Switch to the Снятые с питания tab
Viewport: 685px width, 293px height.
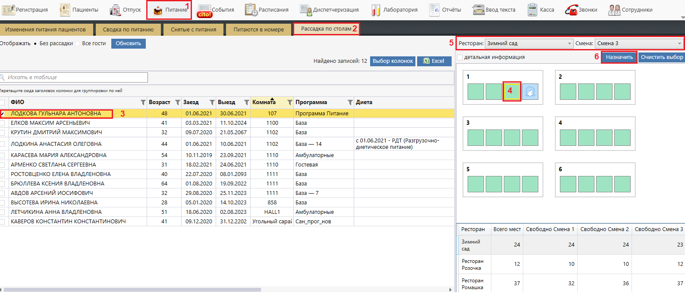tap(193, 30)
